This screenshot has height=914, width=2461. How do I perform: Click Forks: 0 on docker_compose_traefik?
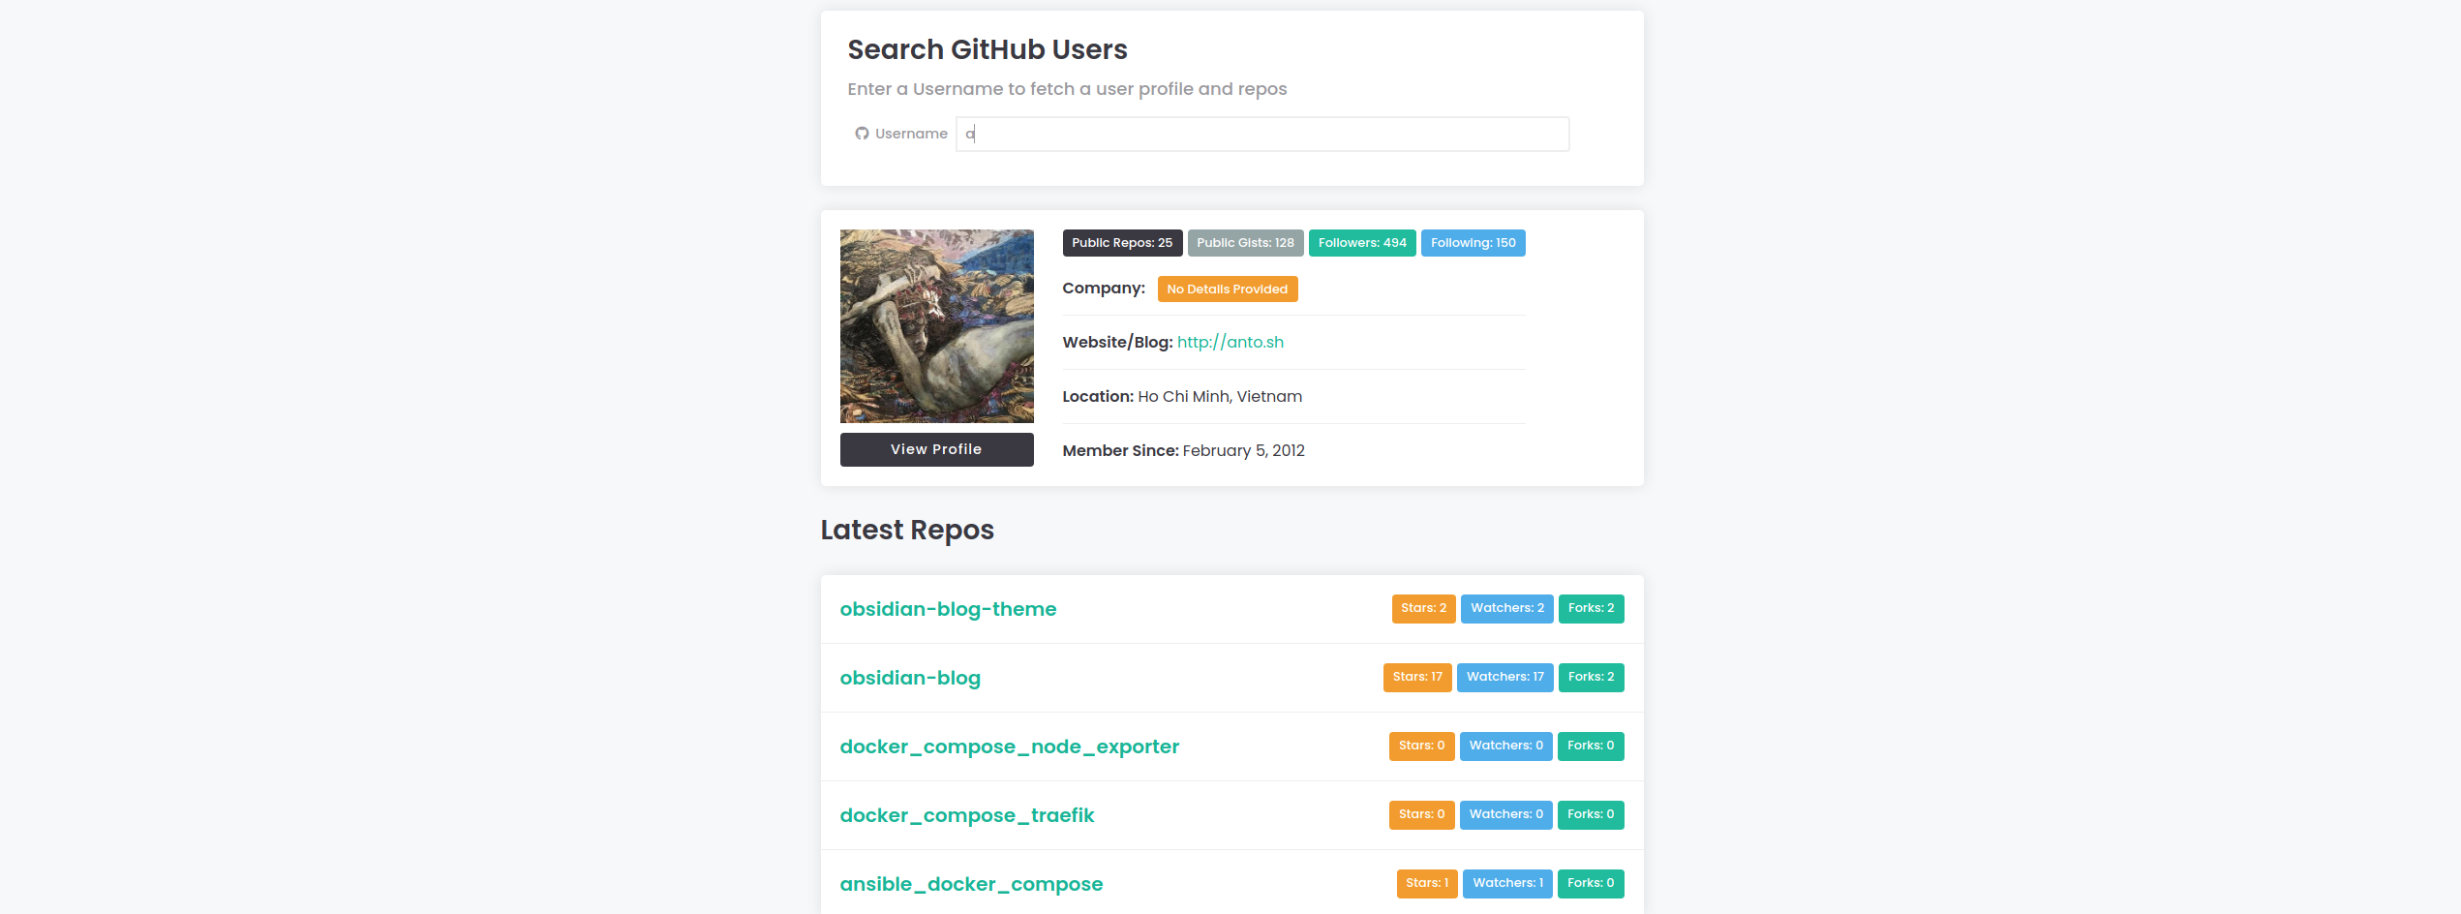point(1591,814)
